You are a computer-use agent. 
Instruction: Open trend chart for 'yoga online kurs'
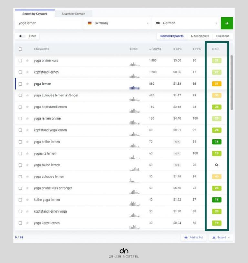(x=135, y=64)
